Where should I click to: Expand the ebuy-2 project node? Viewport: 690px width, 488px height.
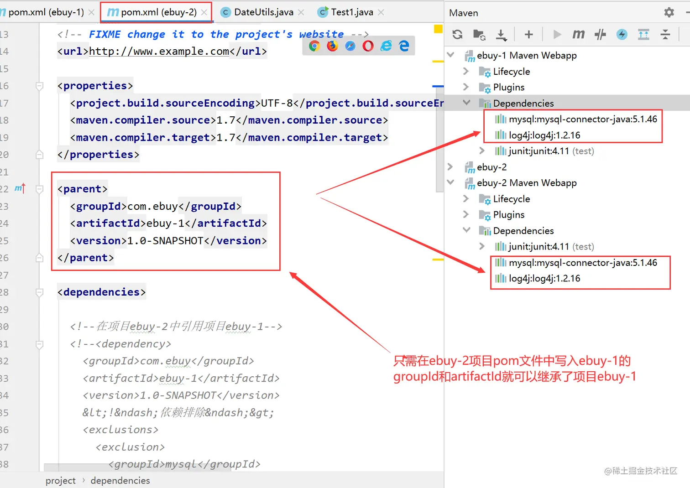450,167
